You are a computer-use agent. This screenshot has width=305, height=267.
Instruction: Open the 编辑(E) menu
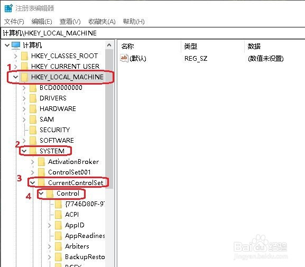[42, 21]
